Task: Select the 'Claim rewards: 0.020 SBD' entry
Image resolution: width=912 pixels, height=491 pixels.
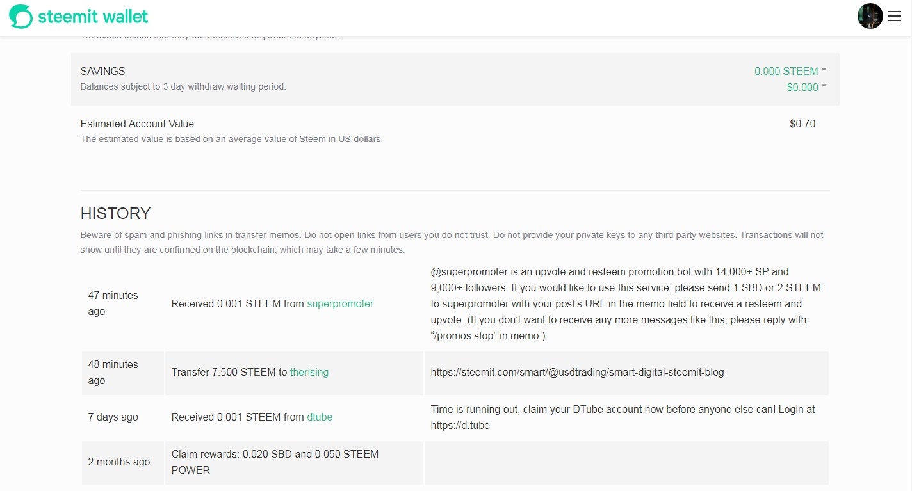Action: click(275, 462)
